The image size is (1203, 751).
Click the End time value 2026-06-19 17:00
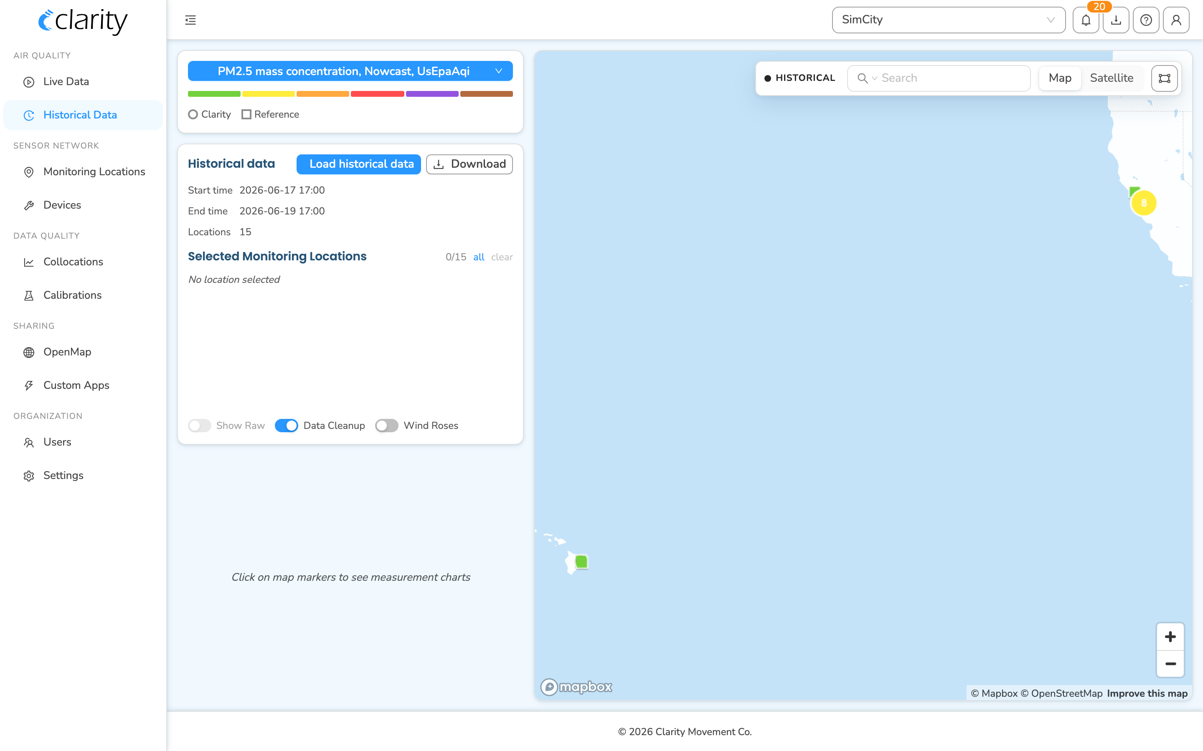point(282,212)
